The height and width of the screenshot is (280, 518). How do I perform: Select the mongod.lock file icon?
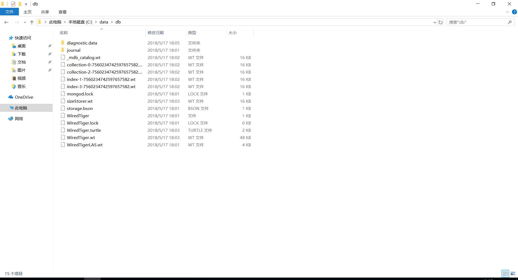(x=63, y=94)
